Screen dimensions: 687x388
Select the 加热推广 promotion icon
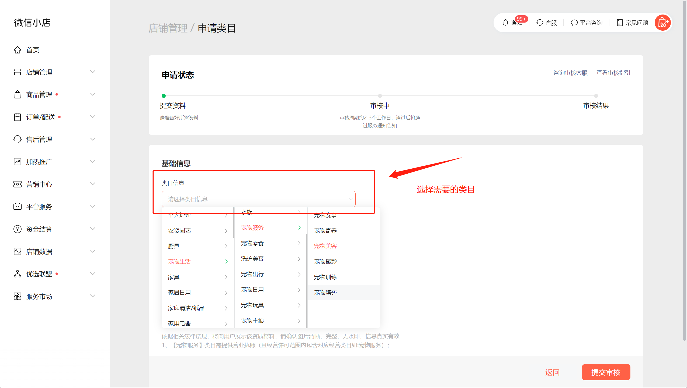(x=18, y=162)
